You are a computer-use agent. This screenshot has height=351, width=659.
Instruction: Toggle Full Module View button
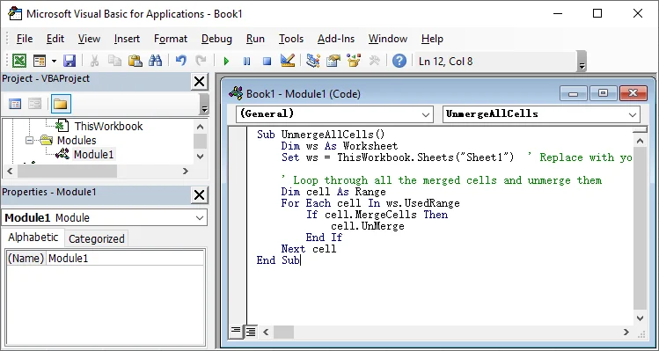251,332
